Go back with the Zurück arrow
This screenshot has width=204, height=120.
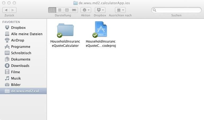(x=6, y=10)
